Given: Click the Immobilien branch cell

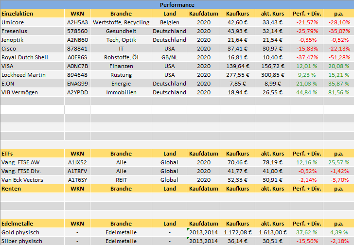Looking at the screenshot, I should coord(121,92).
